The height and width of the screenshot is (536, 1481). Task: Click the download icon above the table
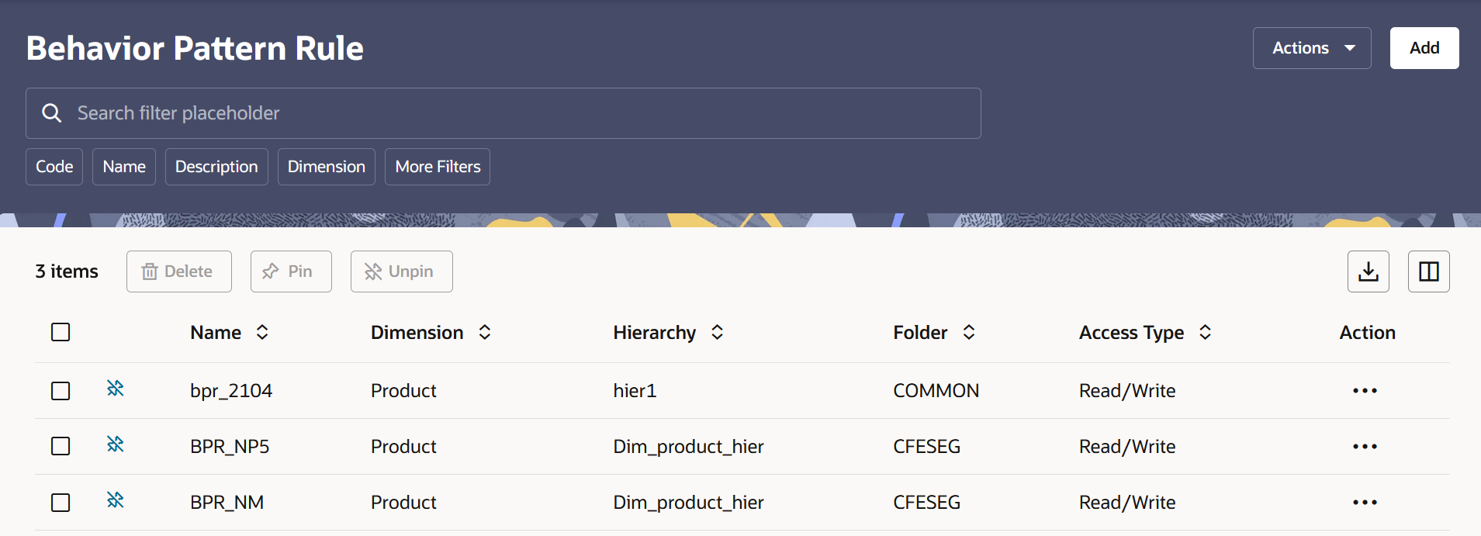coord(1368,271)
